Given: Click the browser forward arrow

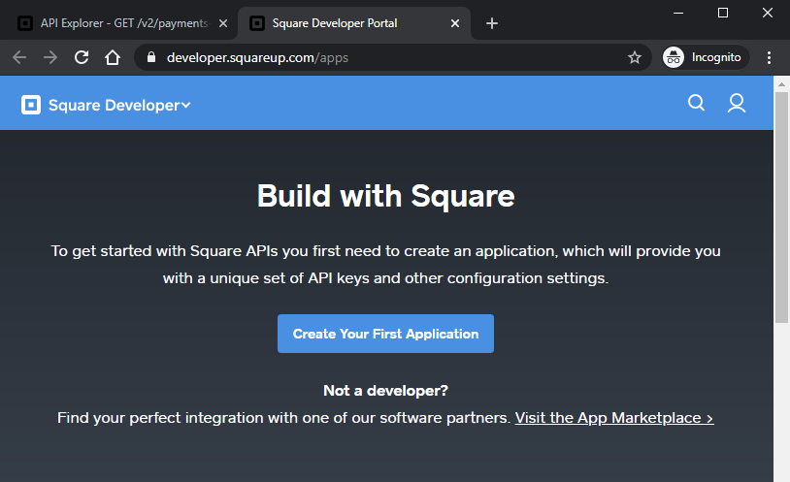Looking at the screenshot, I should (x=50, y=57).
